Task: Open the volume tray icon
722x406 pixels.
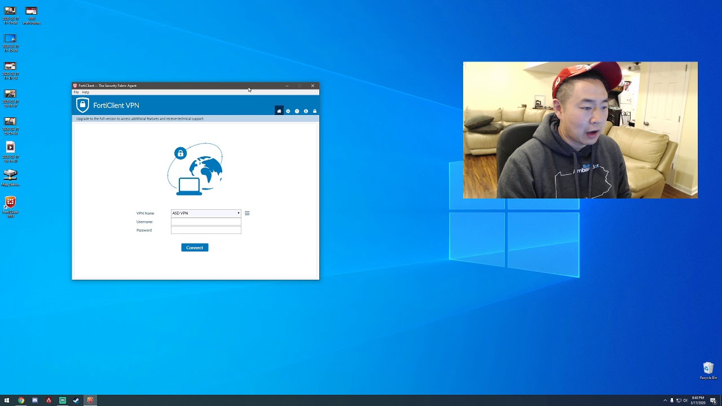Action: click(685, 400)
